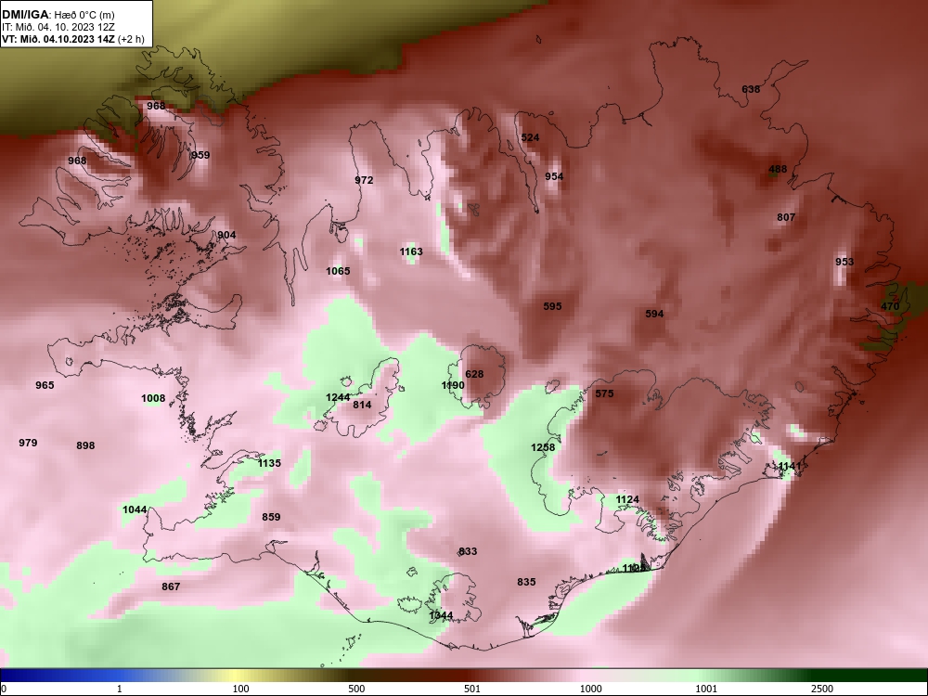Click the map value 835
Image resolution: width=928 pixels, height=696 pixels.
point(526,582)
